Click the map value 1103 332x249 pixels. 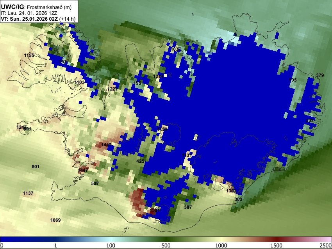click(80, 82)
